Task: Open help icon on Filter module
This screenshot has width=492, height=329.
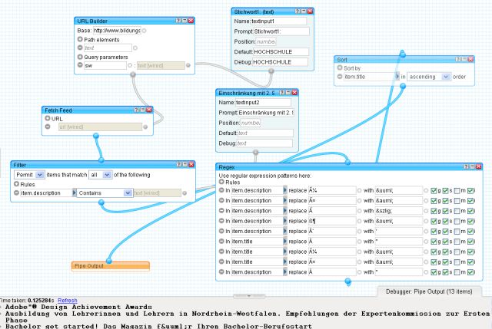Action: 178,164
